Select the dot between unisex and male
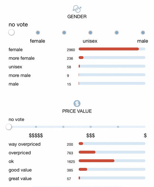 (117, 32)
